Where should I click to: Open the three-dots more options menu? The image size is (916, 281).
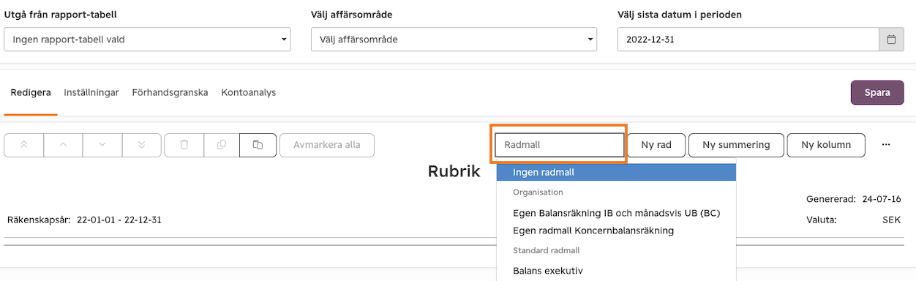point(886,145)
